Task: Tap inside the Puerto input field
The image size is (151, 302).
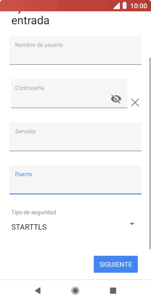Action: pyautogui.click(x=75, y=180)
